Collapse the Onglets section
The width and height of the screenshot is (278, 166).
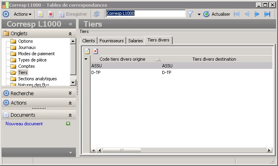[x=70, y=34]
